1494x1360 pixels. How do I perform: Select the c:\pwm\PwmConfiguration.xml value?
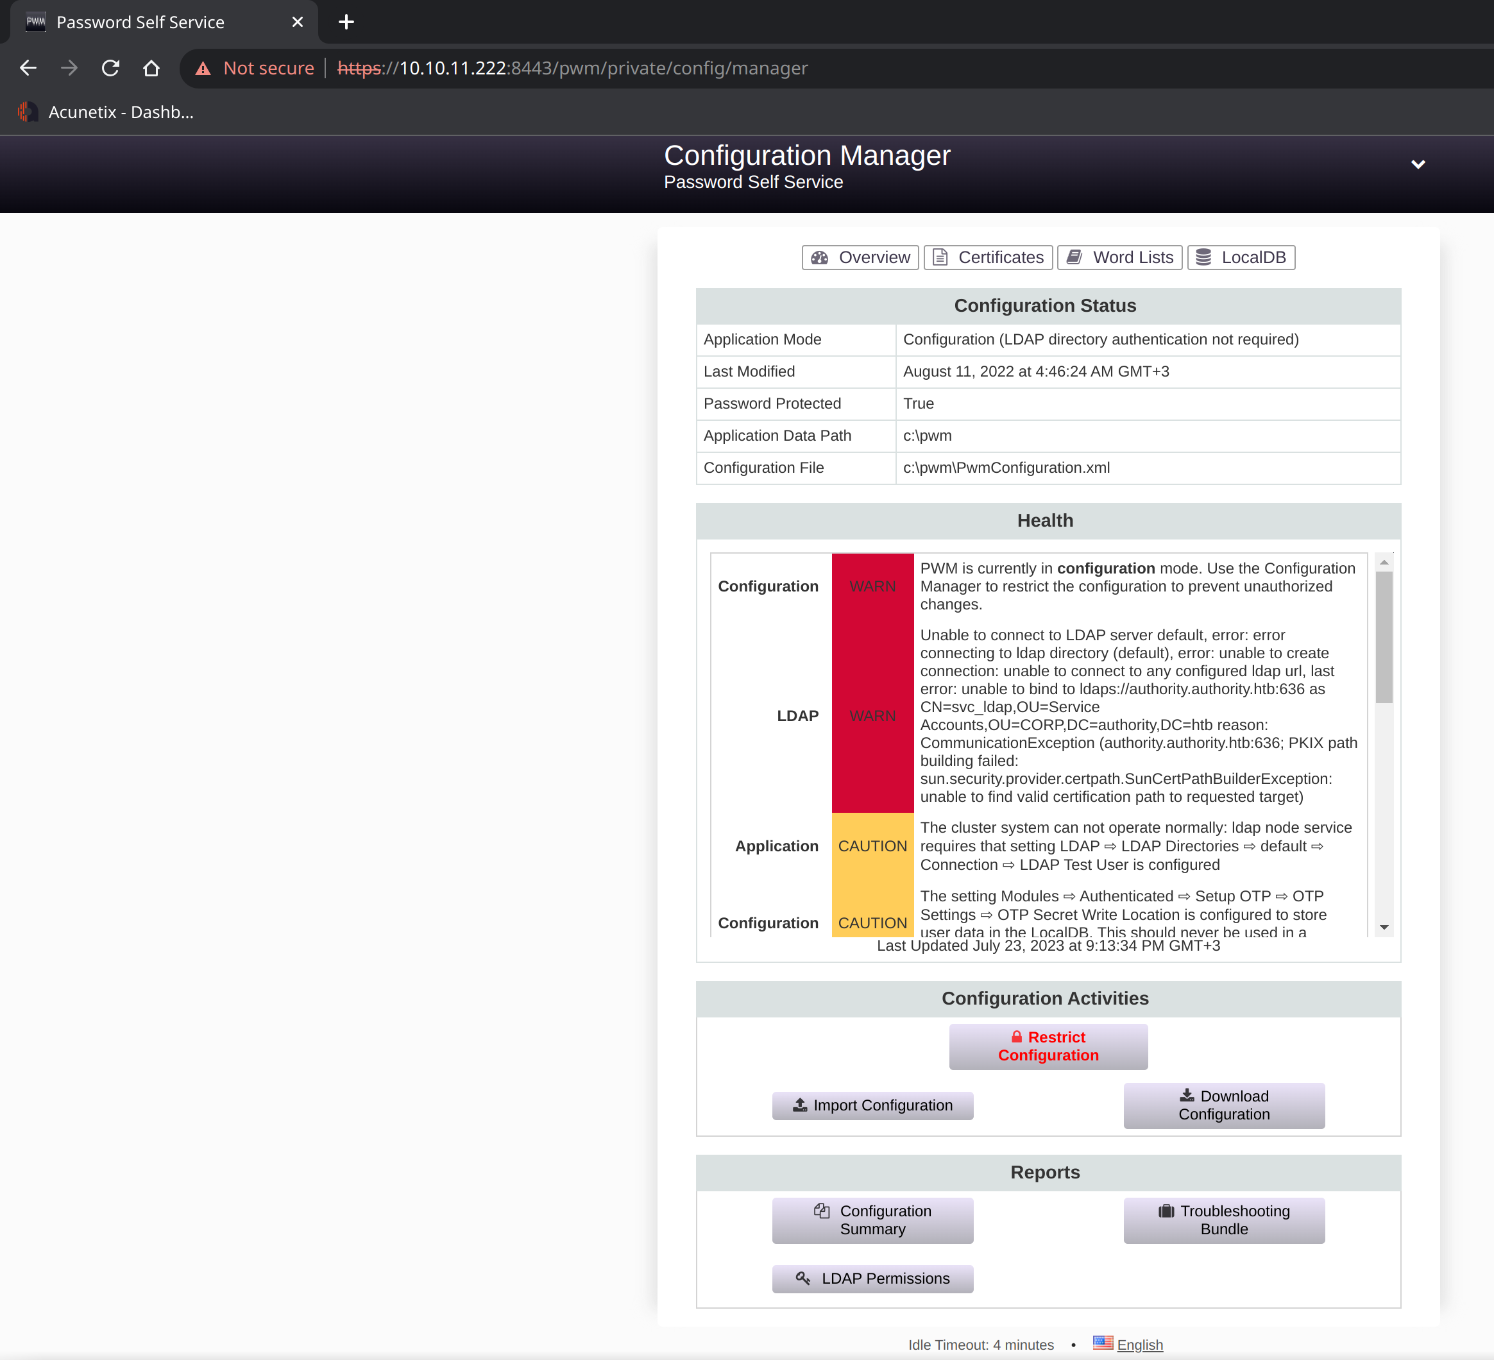[x=1006, y=468]
